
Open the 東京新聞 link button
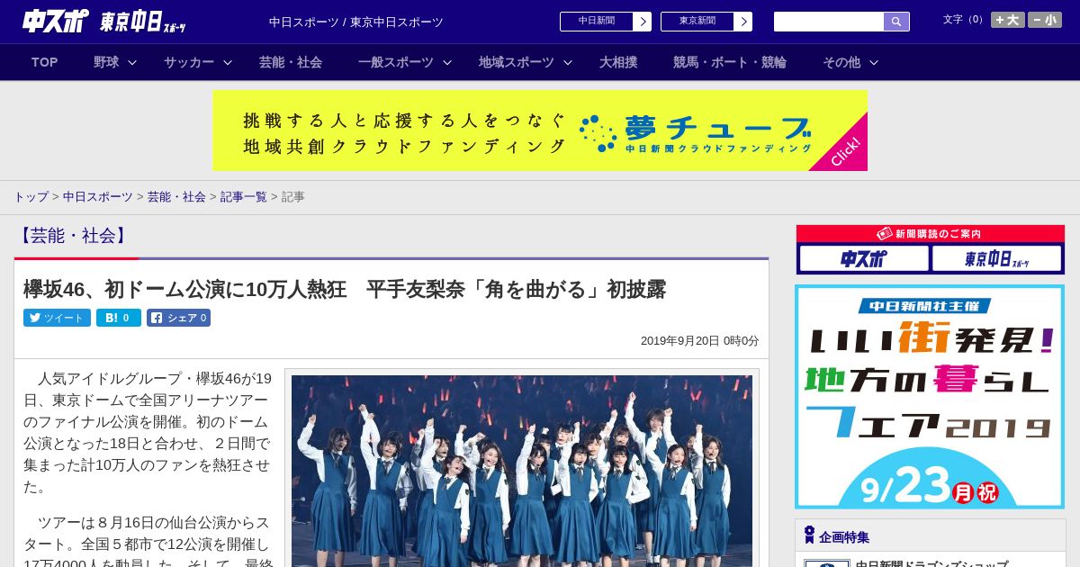pos(697,22)
